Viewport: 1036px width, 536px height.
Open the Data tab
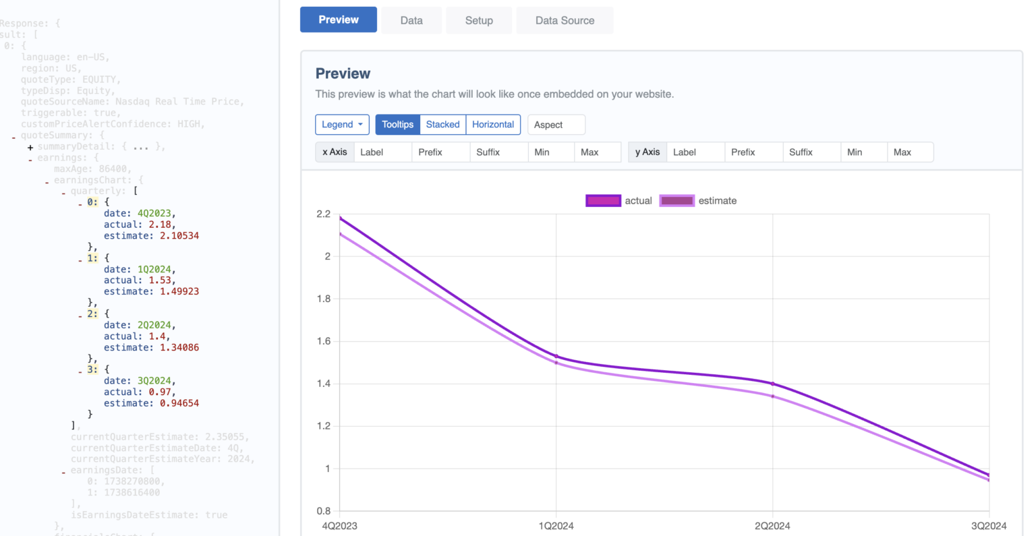click(411, 20)
